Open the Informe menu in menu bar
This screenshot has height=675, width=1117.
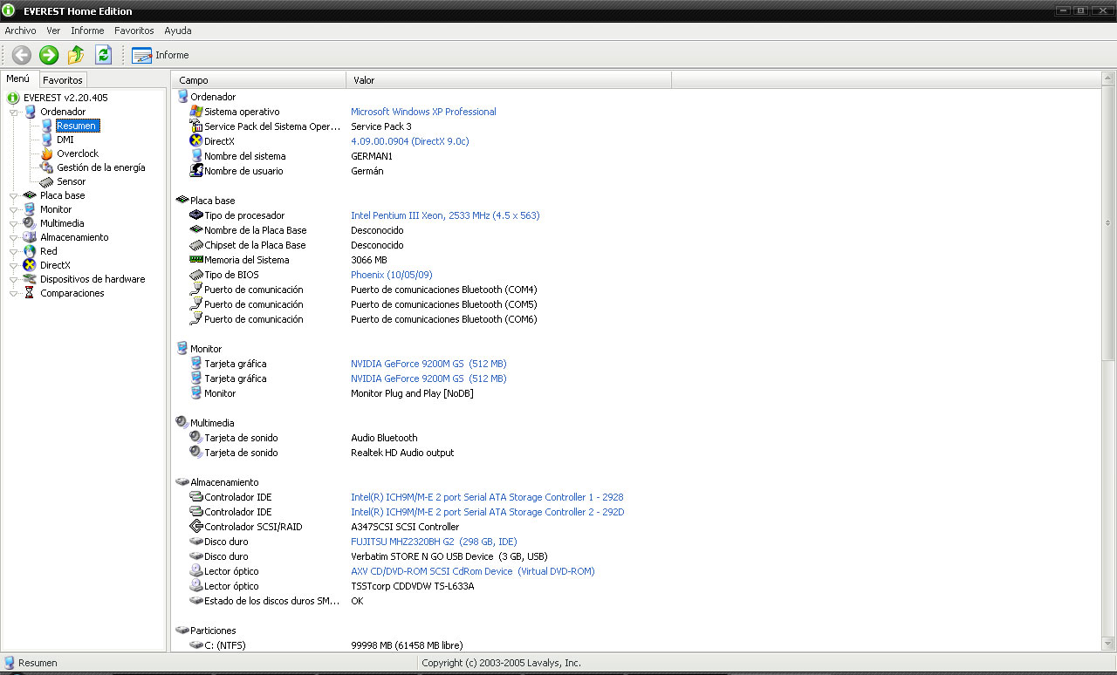pos(87,31)
